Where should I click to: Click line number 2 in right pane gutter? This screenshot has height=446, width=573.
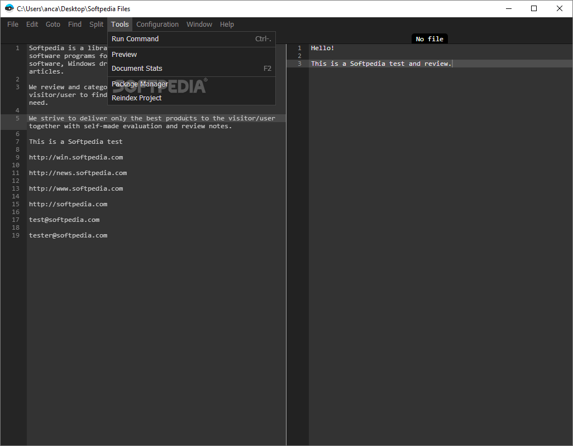pyautogui.click(x=299, y=56)
